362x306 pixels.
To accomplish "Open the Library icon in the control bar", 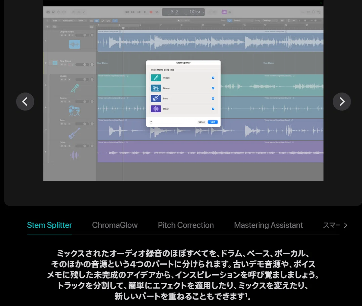I will (x=48, y=12).
